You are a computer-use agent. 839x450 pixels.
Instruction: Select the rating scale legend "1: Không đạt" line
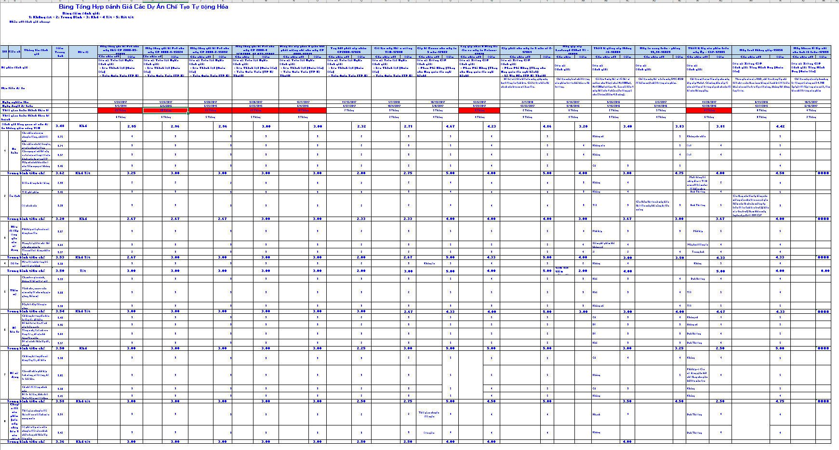(81, 17)
